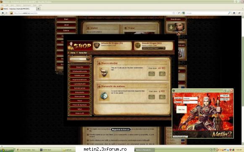Open the Edit menu in Firefox
The height and width of the screenshot is (152, 244).
pyautogui.click(x=7, y=5)
